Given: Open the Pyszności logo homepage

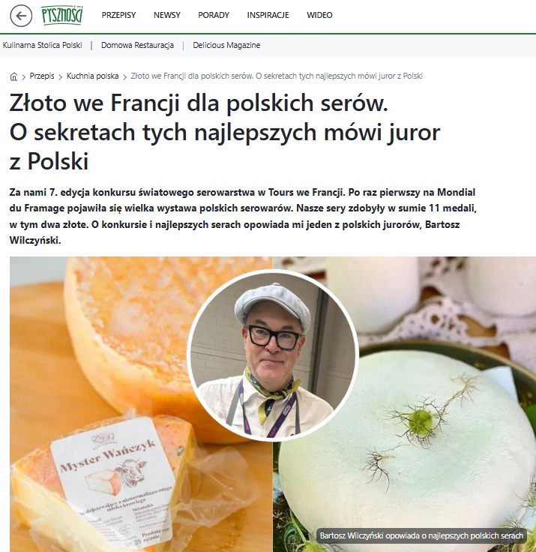Looking at the screenshot, I should pyautogui.click(x=62, y=15).
